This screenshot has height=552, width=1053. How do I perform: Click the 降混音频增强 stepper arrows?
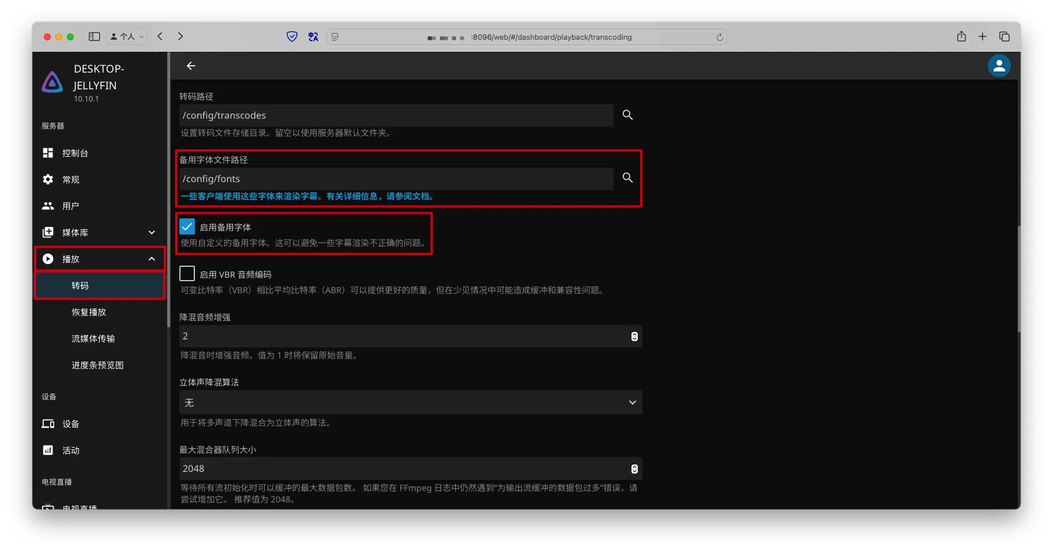click(634, 337)
